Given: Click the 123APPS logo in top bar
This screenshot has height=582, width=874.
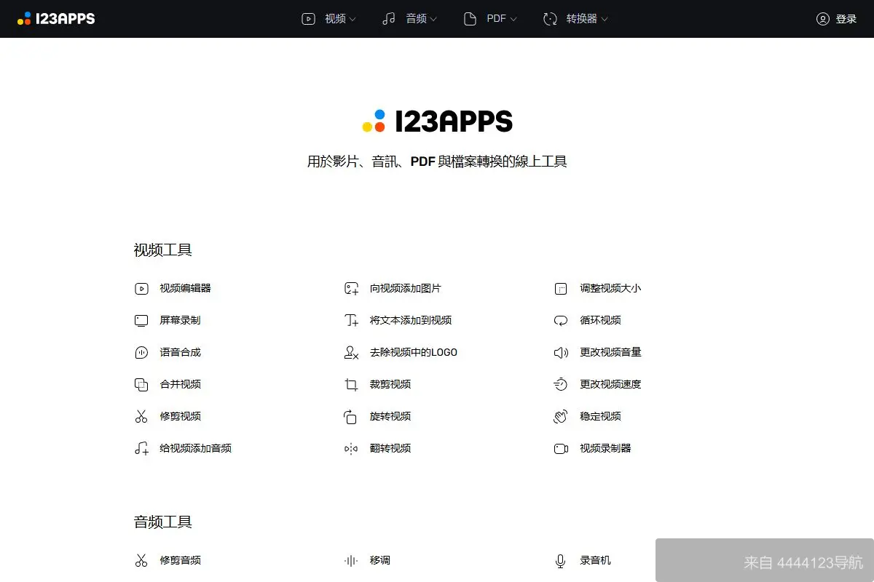Looking at the screenshot, I should [56, 18].
